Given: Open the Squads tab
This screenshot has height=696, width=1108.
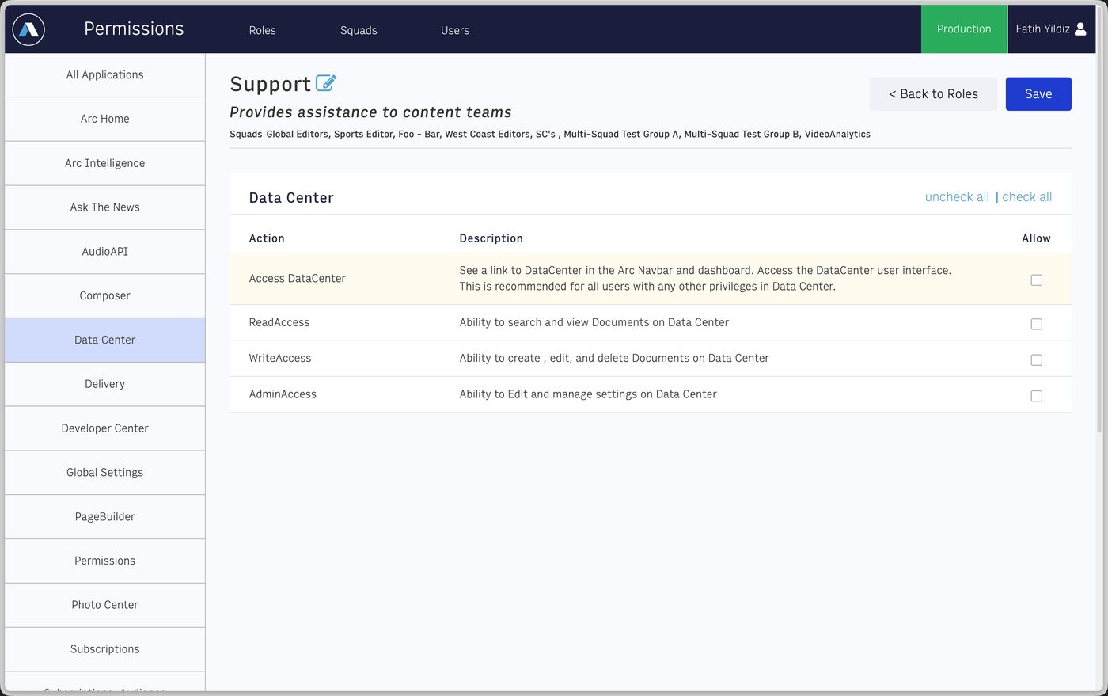Looking at the screenshot, I should point(359,30).
